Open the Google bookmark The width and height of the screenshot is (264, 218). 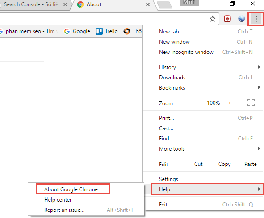[77, 31]
